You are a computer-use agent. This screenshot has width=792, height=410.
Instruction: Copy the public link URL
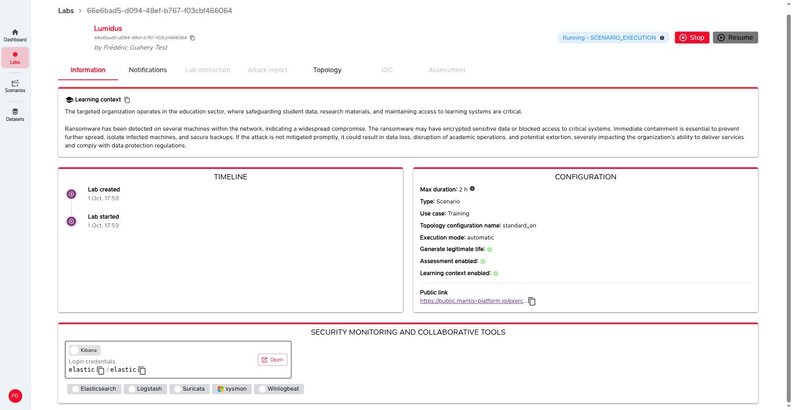[532, 301]
